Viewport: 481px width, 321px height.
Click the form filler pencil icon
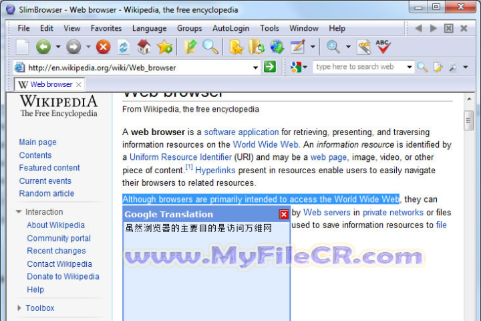[x=298, y=47]
